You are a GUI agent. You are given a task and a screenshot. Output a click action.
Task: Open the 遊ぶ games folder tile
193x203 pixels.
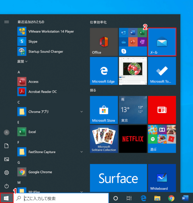162,139
